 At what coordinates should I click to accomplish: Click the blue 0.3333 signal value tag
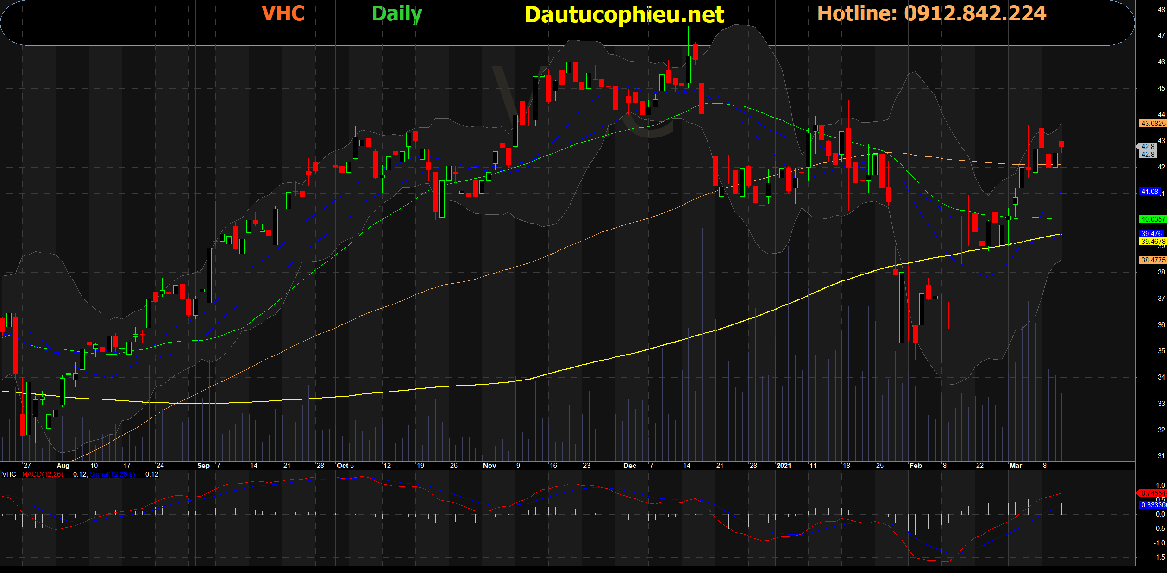[x=1152, y=505]
